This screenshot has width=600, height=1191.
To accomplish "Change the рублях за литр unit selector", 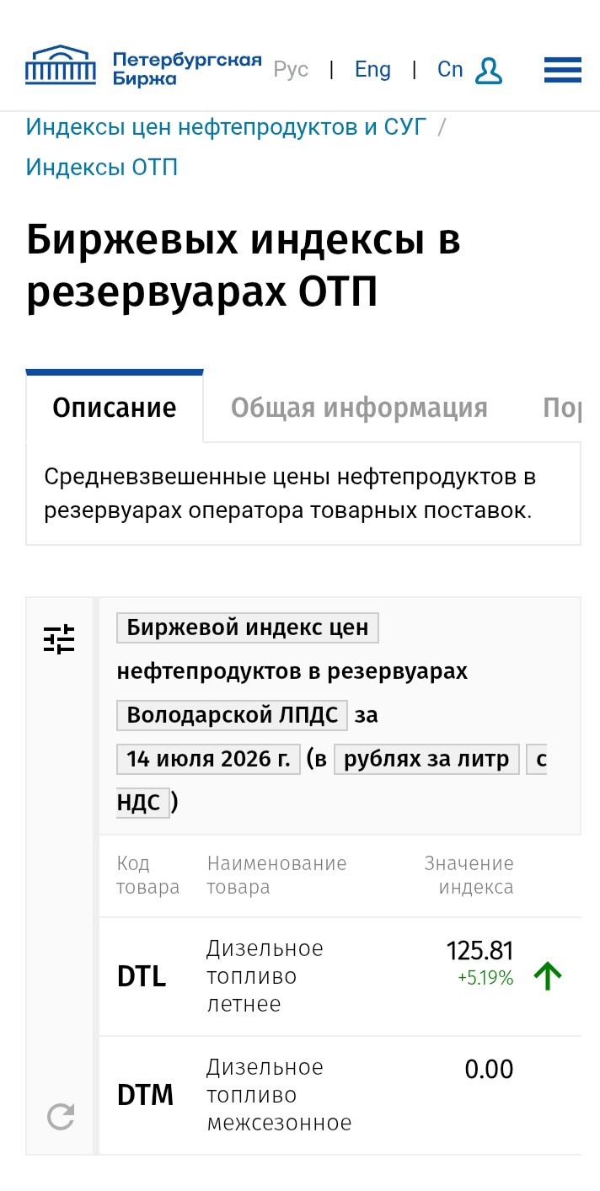I will [x=426, y=759].
